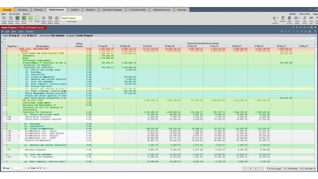Decrease font size with the small A icon
Viewport: 318px width, 179px height.
click(286, 31)
